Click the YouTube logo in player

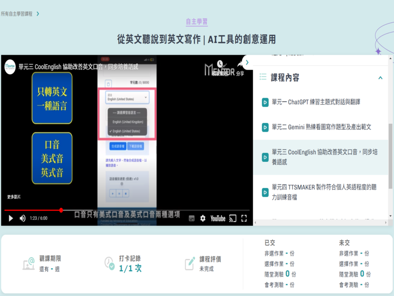[x=218, y=218]
